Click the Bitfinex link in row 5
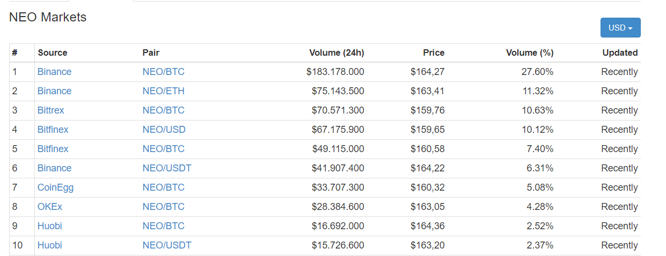This screenshot has width=666, height=256. tap(53, 149)
